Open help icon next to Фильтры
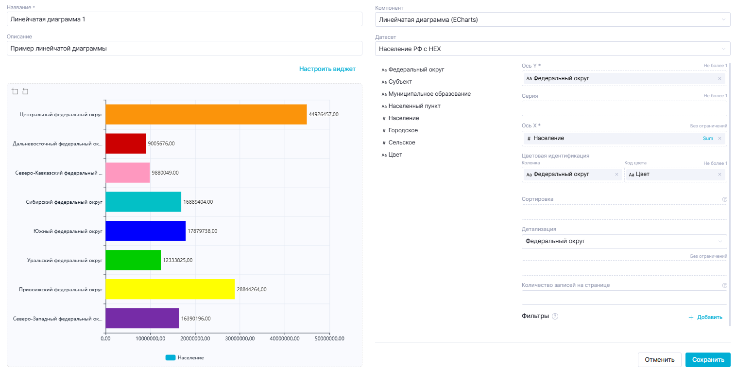 555,317
